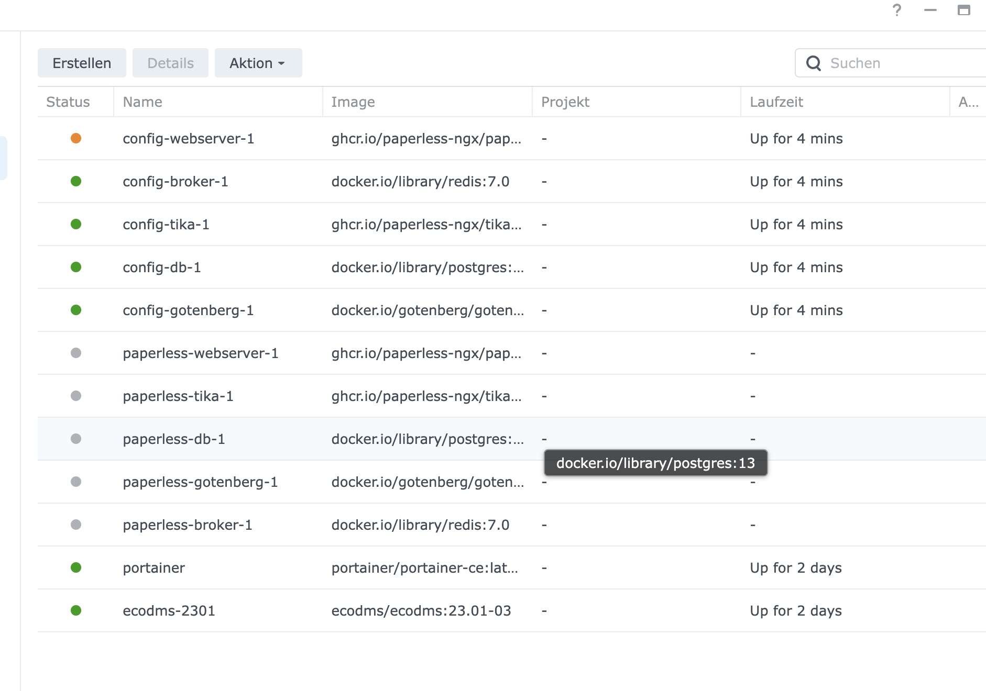Select the paperless-tika-1 container name
Image resolution: width=986 pixels, height=691 pixels.
[178, 396]
